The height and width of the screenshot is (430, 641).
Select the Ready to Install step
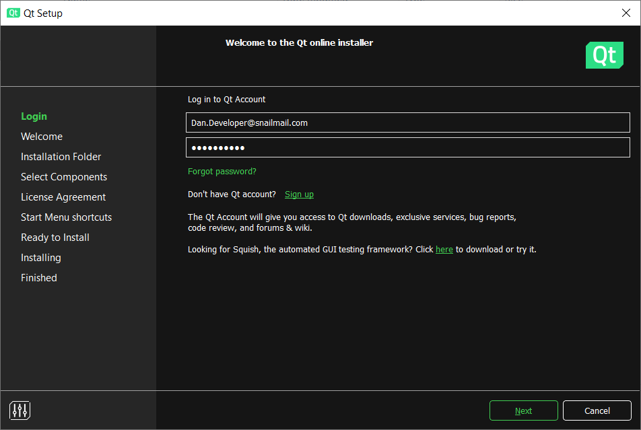coord(55,237)
